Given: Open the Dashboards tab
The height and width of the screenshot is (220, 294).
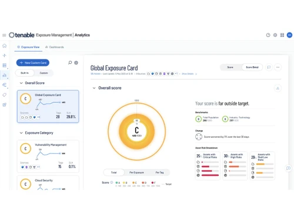Looking at the screenshot, I should (55, 47).
